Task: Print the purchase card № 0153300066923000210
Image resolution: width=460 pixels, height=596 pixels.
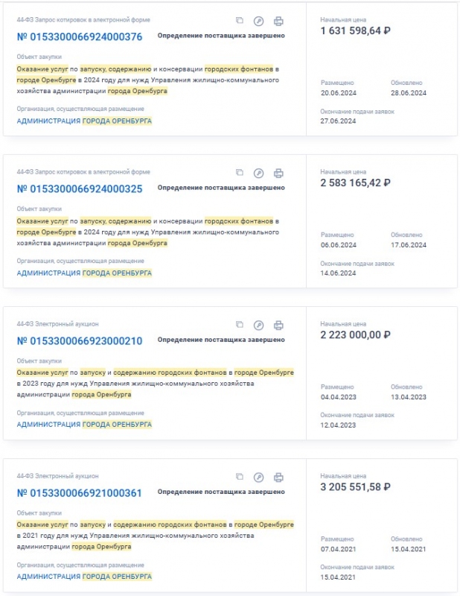Action: pos(278,325)
